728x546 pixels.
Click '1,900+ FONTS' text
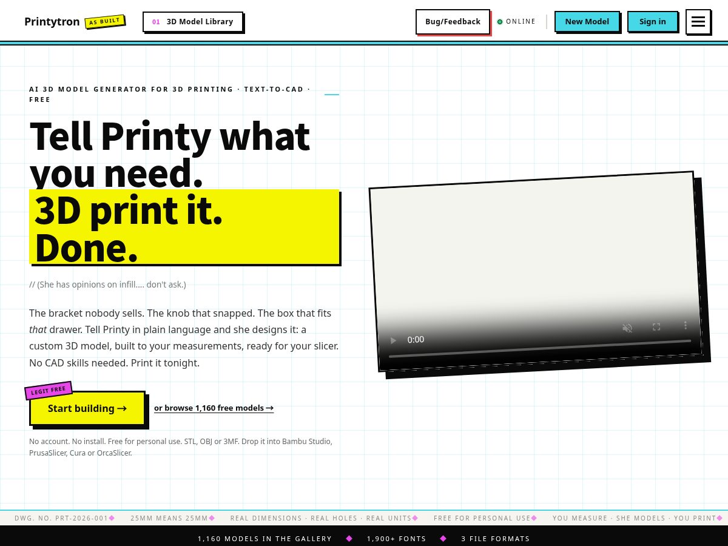(x=396, y=539)
